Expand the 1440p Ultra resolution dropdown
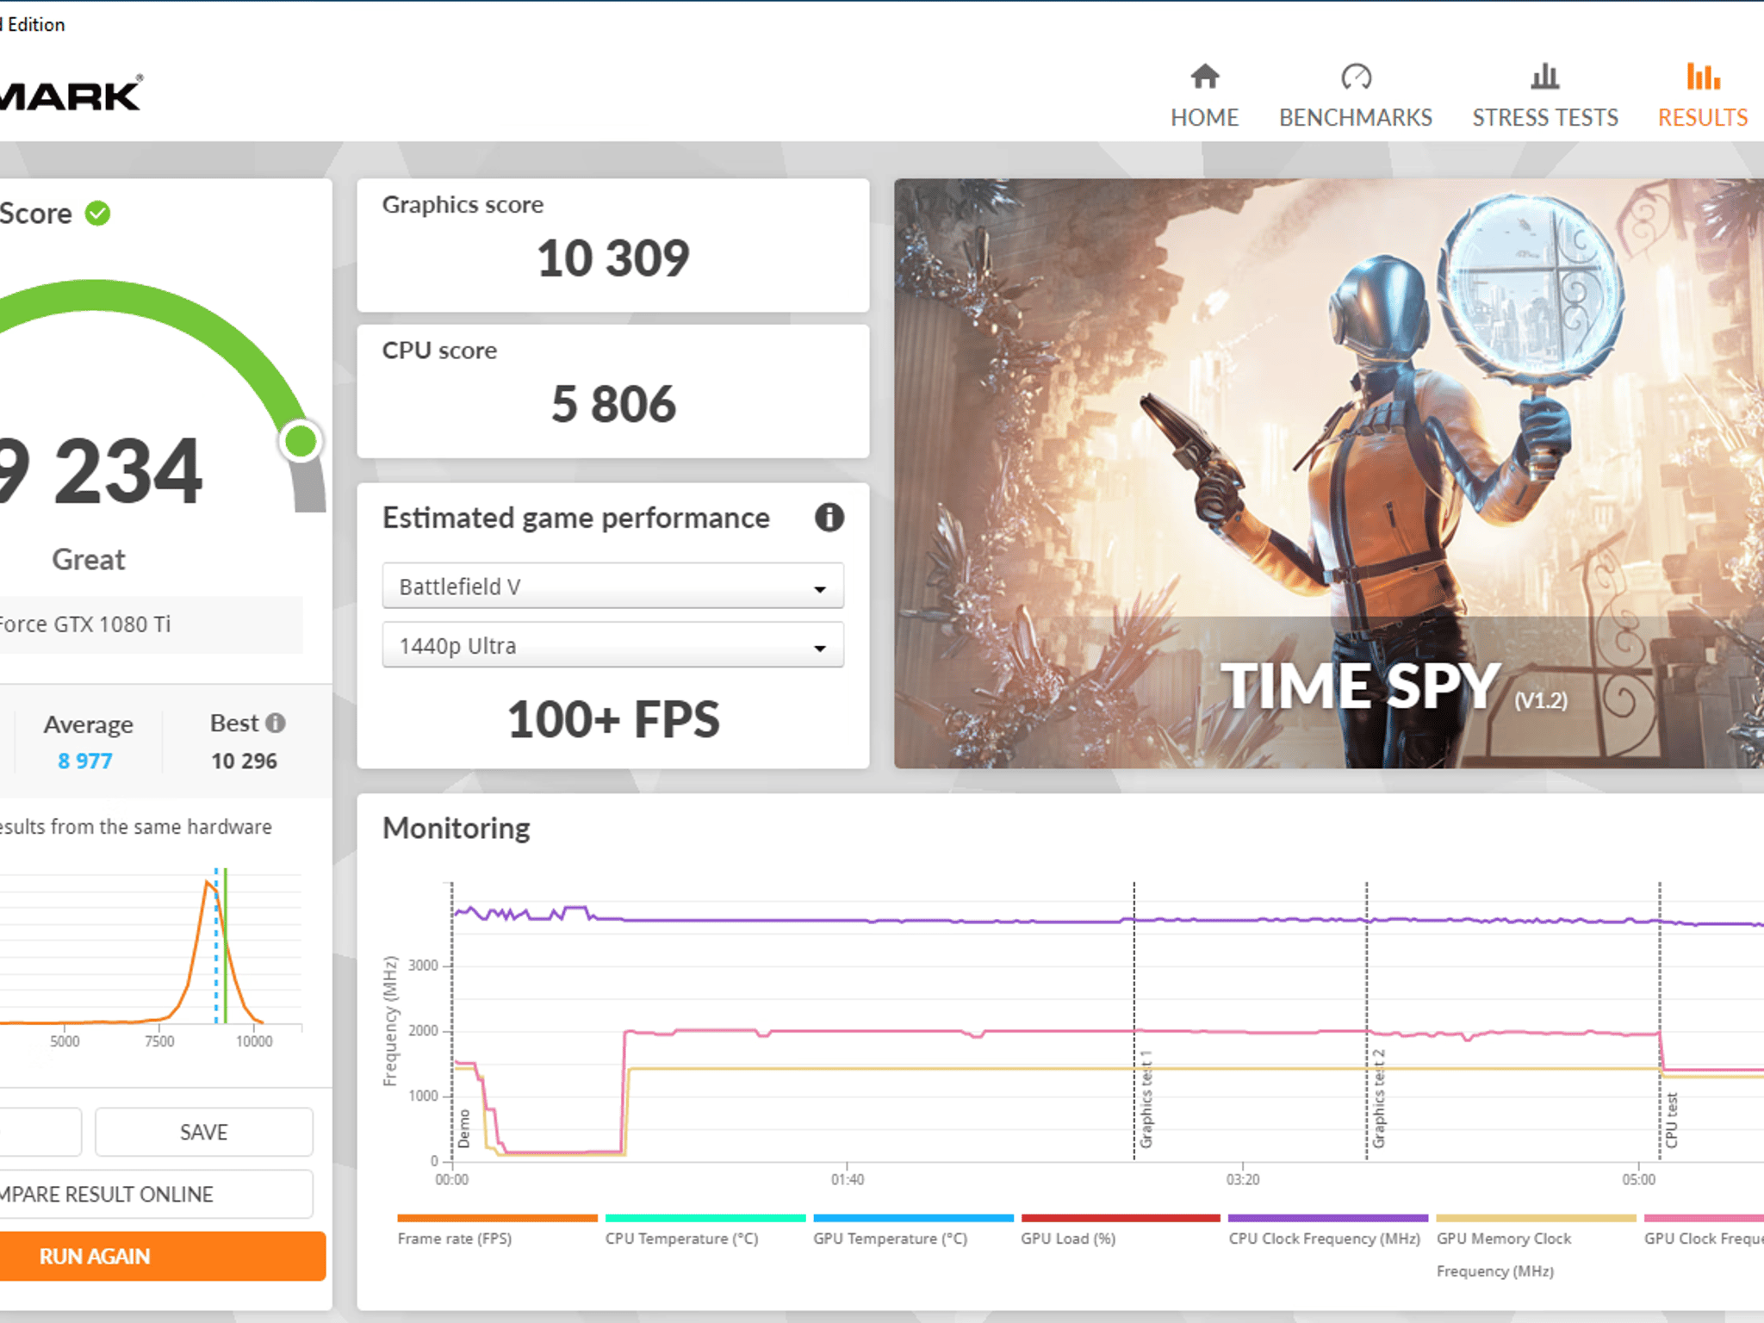Viewport: 1764px width, 1323px height. tap(612, 646)
